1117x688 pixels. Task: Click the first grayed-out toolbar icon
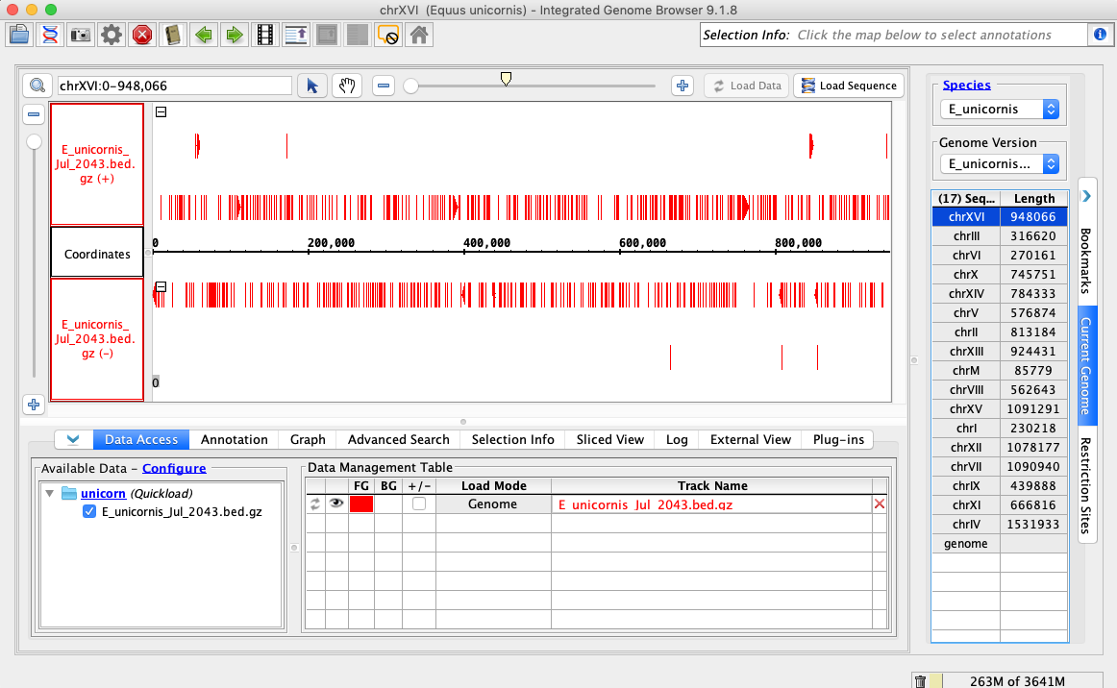click(x=327, y=35)
